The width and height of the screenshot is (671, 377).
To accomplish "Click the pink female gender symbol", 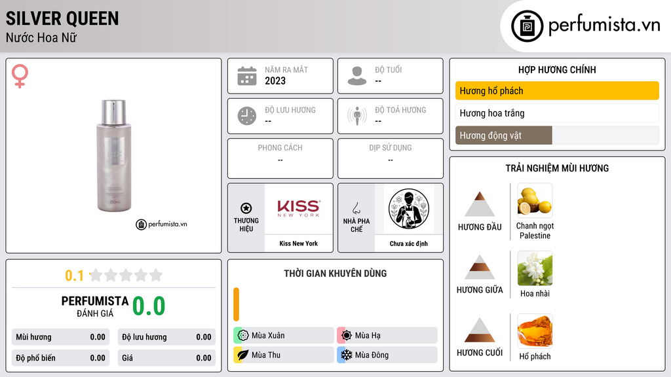I will [20, 76].
